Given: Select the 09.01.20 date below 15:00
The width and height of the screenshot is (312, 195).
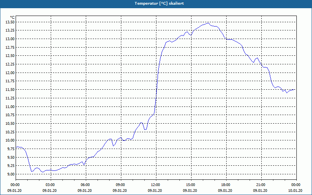Looking at the screenshot, I should click(190, 191).
